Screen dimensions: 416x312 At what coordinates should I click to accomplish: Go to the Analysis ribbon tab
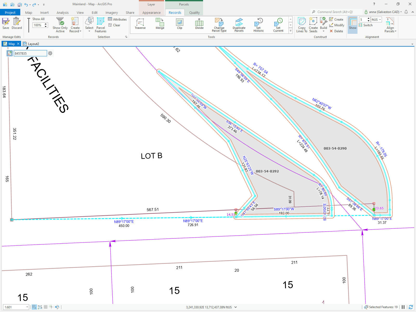[63, 12]
